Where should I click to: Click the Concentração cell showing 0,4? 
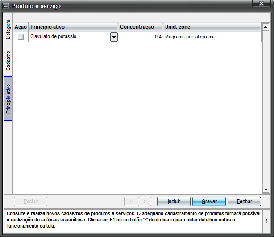point(141,37)
